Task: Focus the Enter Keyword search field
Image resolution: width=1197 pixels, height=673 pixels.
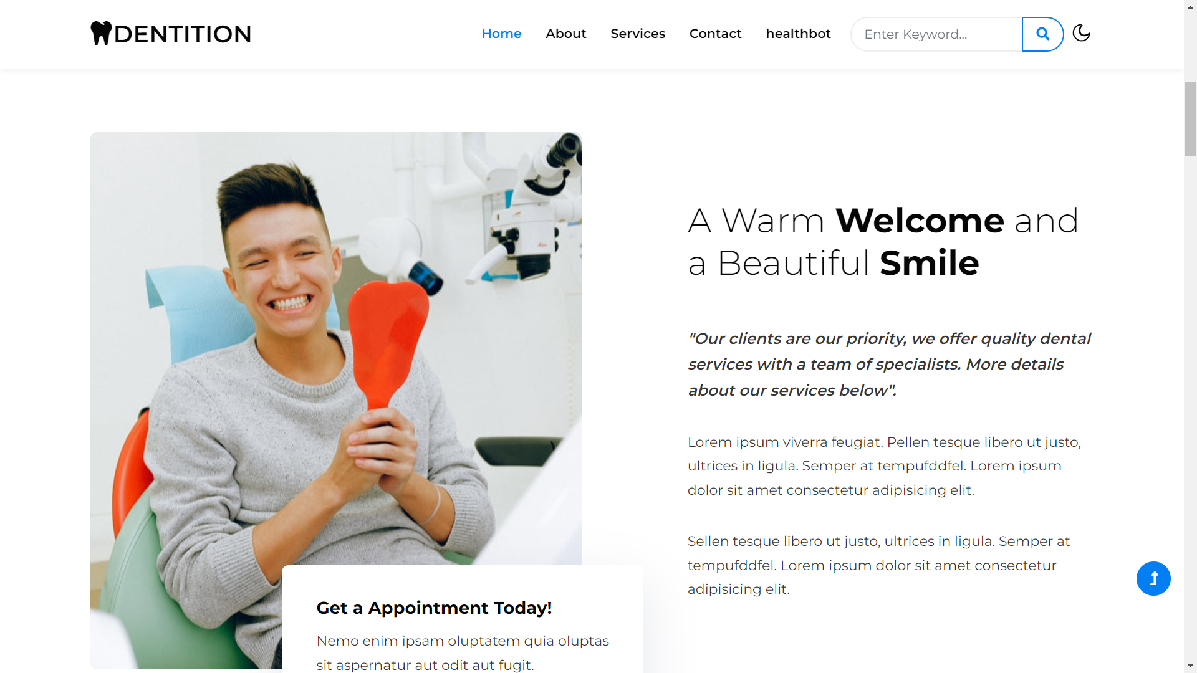Action: [x=936, y=34]
